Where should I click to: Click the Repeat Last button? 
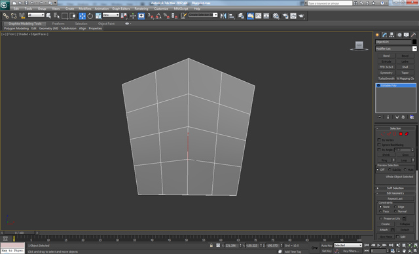395,199
